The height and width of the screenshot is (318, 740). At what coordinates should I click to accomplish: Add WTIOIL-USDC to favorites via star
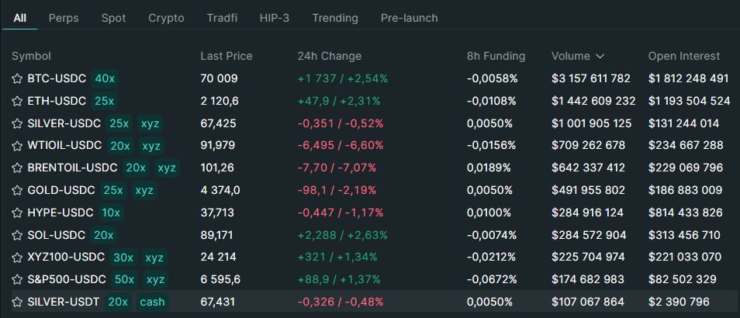tap(17, 146)
